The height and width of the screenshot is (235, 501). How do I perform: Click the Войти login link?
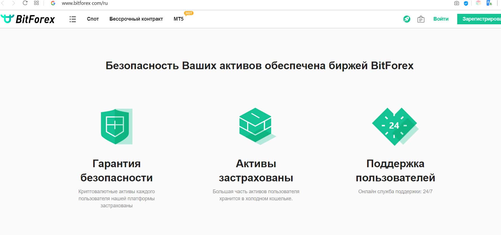[x=441, y=19]
